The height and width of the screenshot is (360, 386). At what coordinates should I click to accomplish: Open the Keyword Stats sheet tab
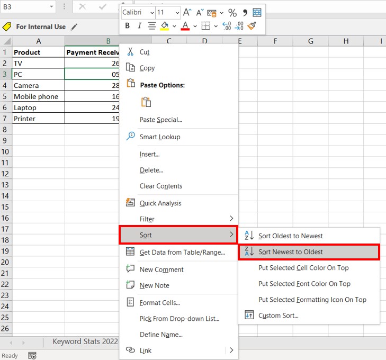pyautogui.click(x=85, y=341)
